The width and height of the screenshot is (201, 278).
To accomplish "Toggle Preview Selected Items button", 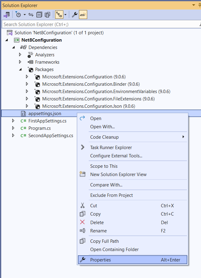I will coord(83,15).
